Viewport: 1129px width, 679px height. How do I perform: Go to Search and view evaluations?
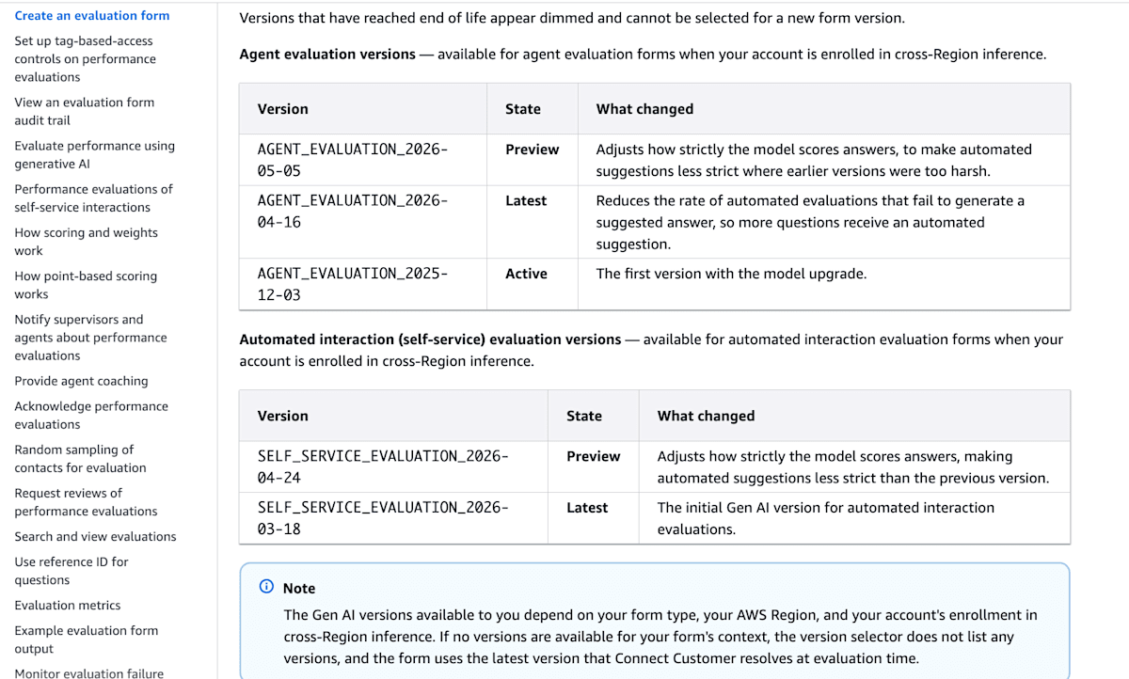(95, 536)
